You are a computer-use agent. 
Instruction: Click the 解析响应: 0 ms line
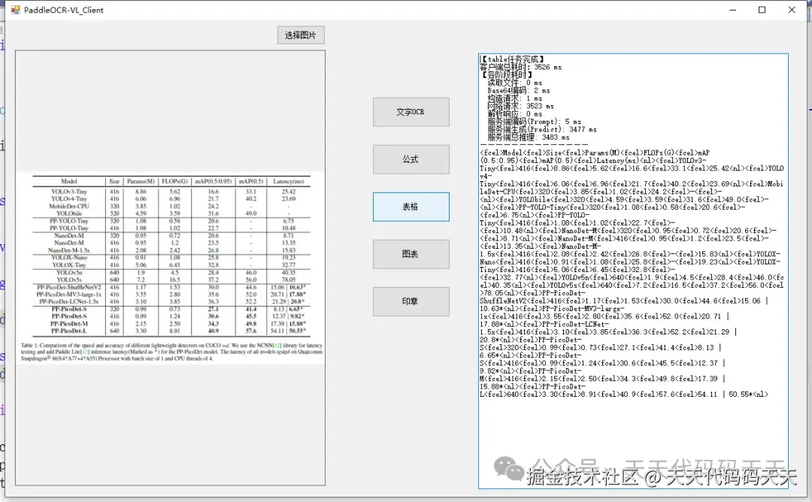tap(515, 114)
